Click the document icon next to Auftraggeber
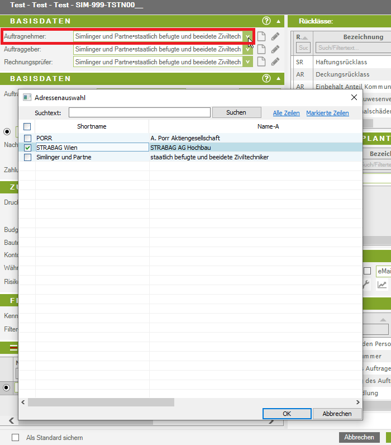This screenshot has width=391, height=445. 261,49
